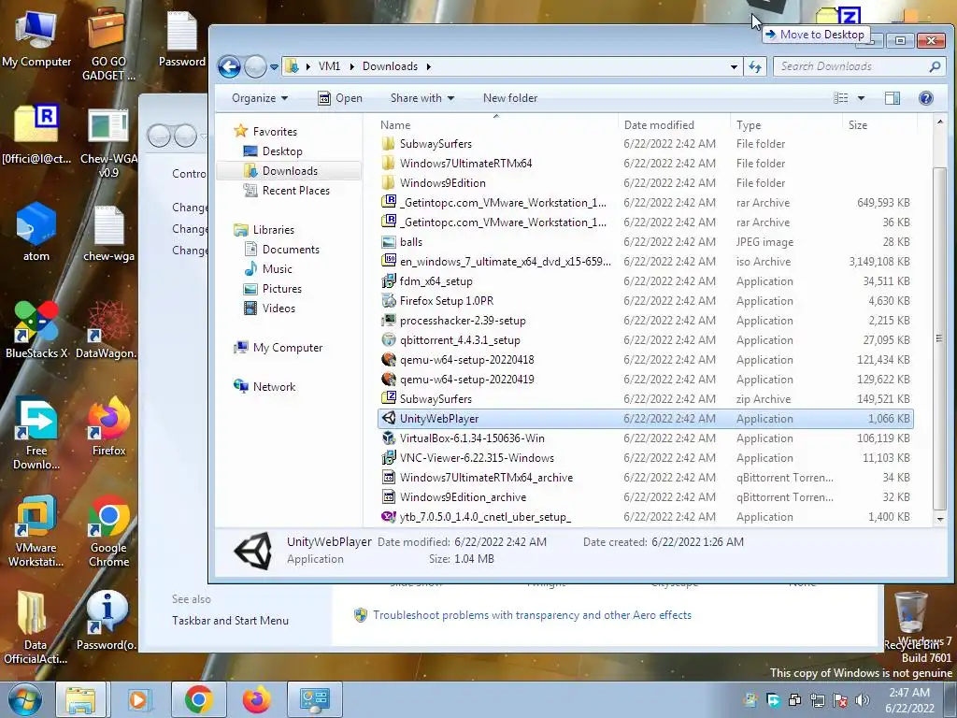The image size is (957, 718).
Task: Expand arrow after Downloads in breadcrumb
Action: click(x=428, y=66)
